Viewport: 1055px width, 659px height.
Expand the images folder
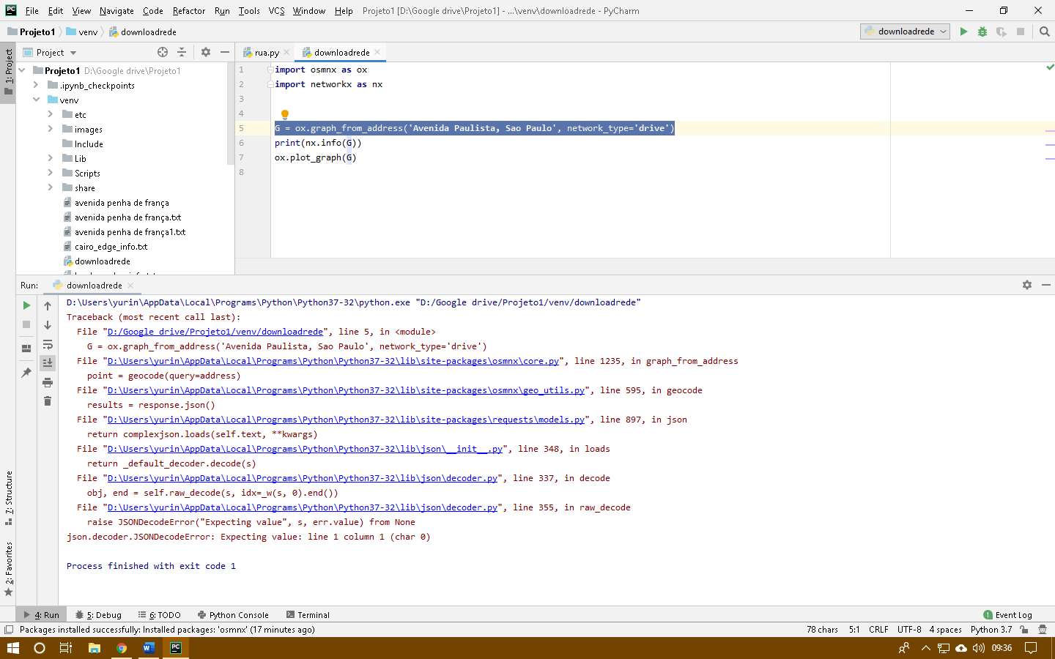pos(51,129)
